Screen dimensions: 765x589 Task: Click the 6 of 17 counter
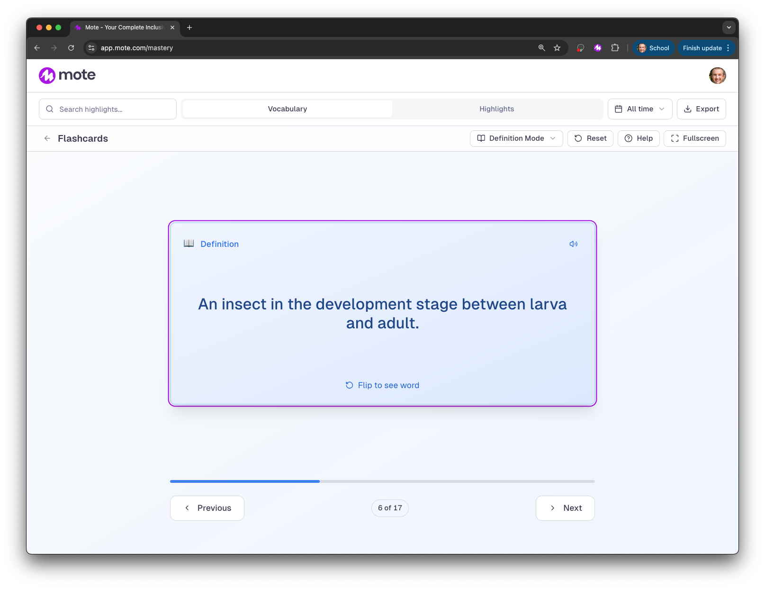[x=390, y=508]
